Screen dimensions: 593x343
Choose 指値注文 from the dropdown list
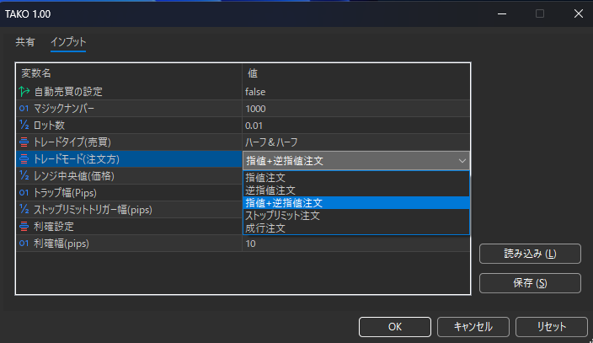pos(355,177)
